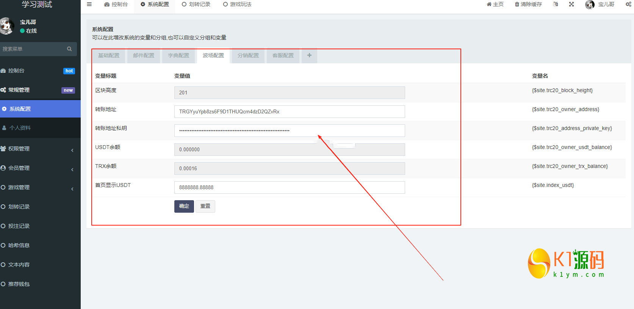This screenshot has height=309, width=634.
Task: Switch to the 基础配置 tab
Action: pyautogui.click(x=109, y=56)
